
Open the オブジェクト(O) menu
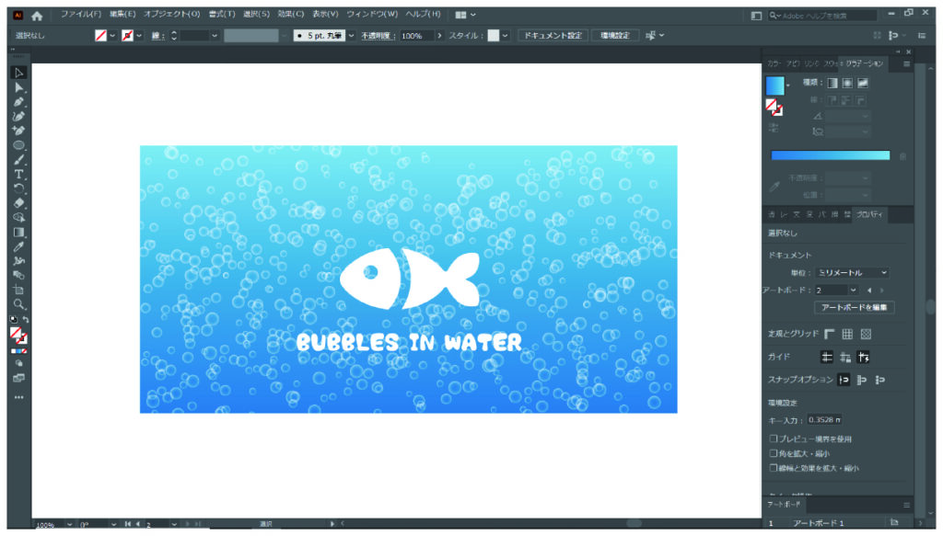[x=171, y=15]
